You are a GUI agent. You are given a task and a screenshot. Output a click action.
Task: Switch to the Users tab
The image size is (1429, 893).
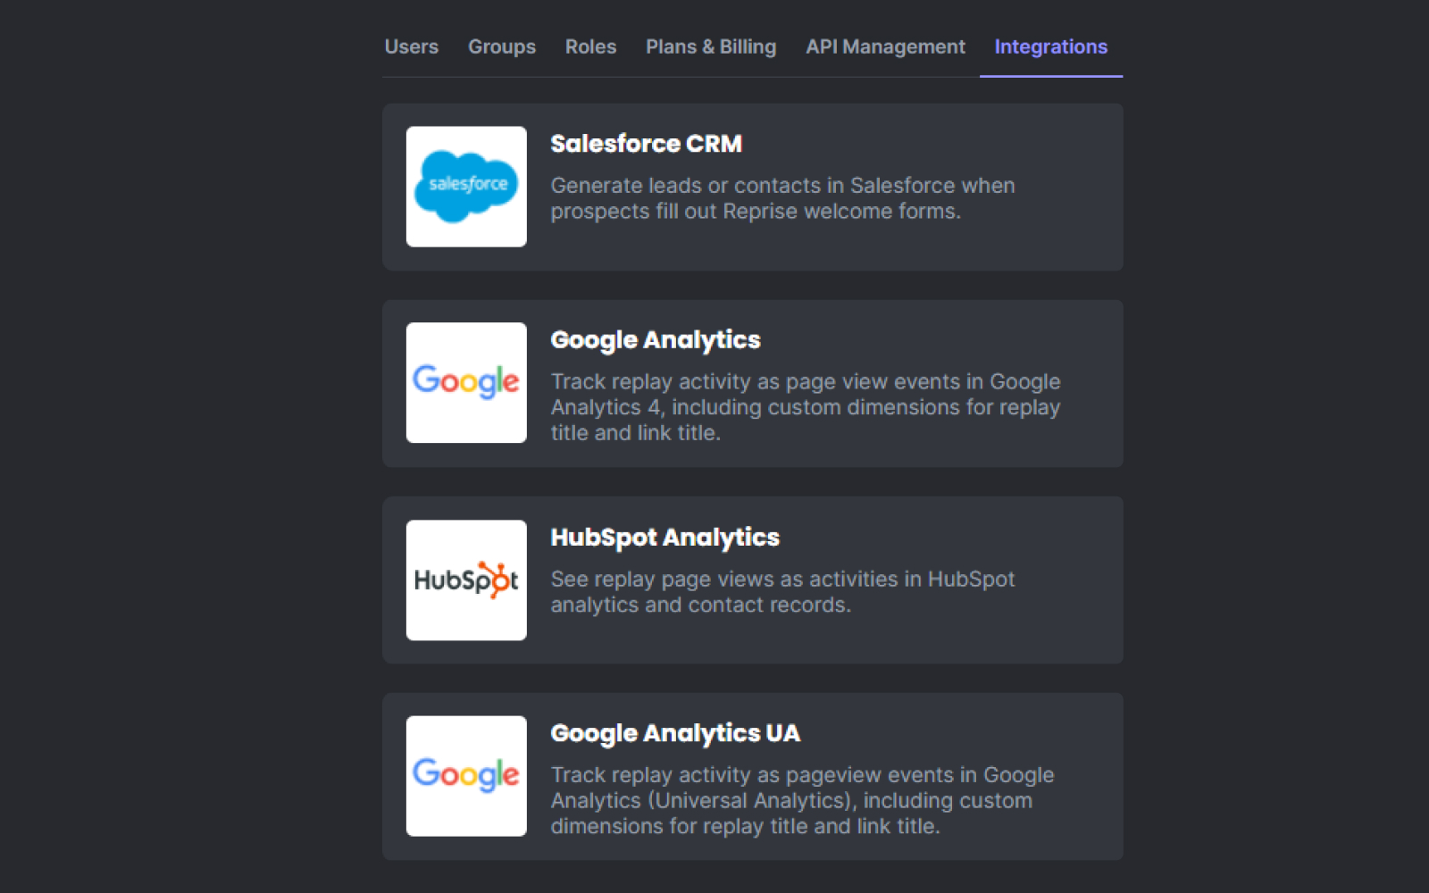coord(411,46)
